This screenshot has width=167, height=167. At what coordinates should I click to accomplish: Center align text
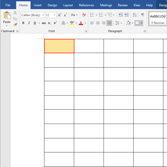98,23
